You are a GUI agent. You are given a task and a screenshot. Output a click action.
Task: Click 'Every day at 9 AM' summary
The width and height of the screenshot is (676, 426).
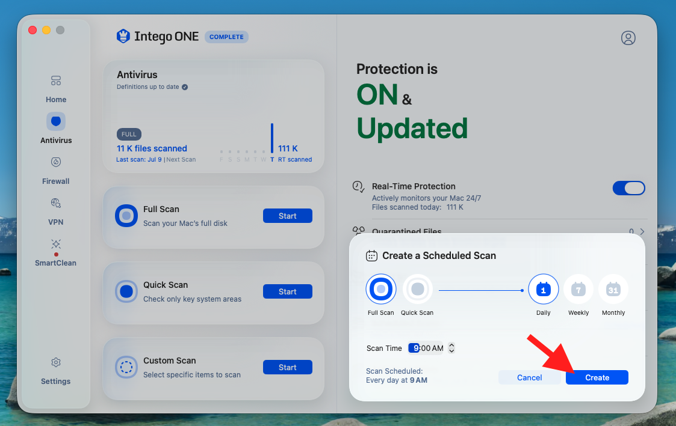click(397, 380)
